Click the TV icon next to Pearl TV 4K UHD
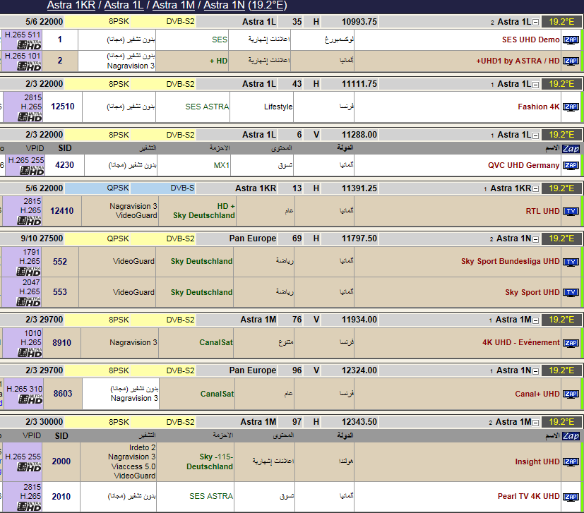 [x=570, y=497]
